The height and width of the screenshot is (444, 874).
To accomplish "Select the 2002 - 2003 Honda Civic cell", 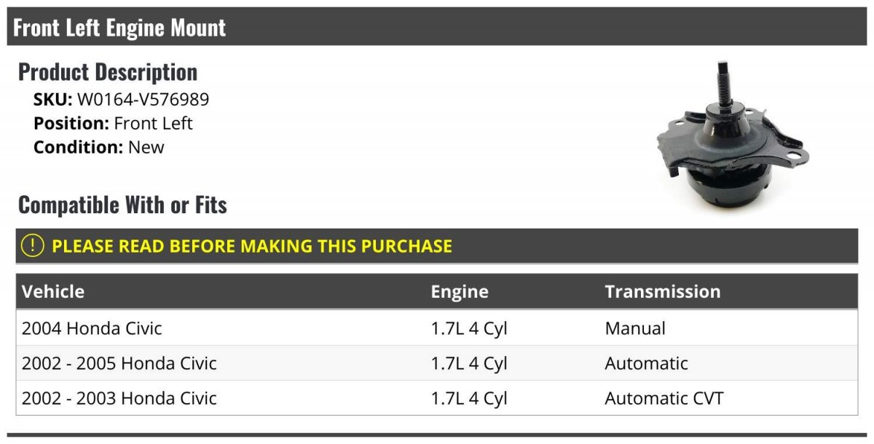I will (x=119, y=398).
